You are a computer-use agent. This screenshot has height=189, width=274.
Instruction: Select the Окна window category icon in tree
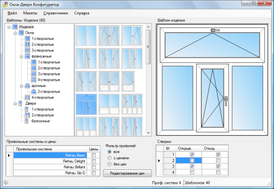(x=21, y=33)
